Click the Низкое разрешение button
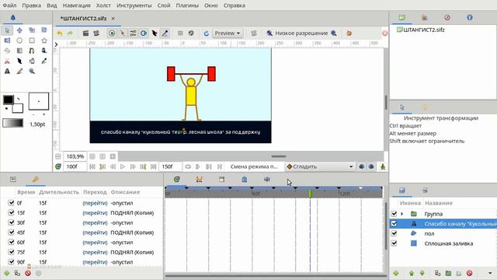497x280 pixels. point(301,33)
